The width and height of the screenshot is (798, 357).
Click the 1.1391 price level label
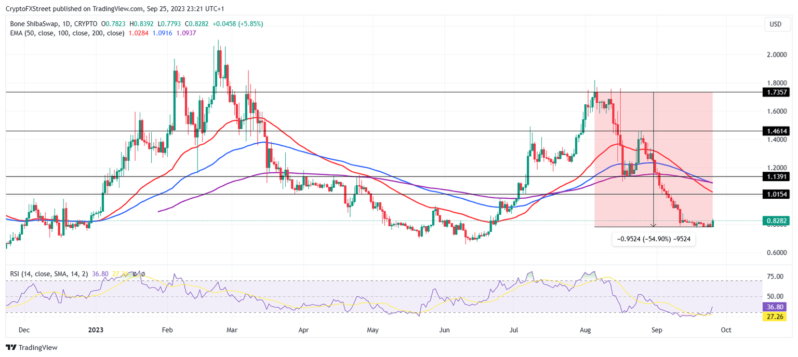pos(778,176)
